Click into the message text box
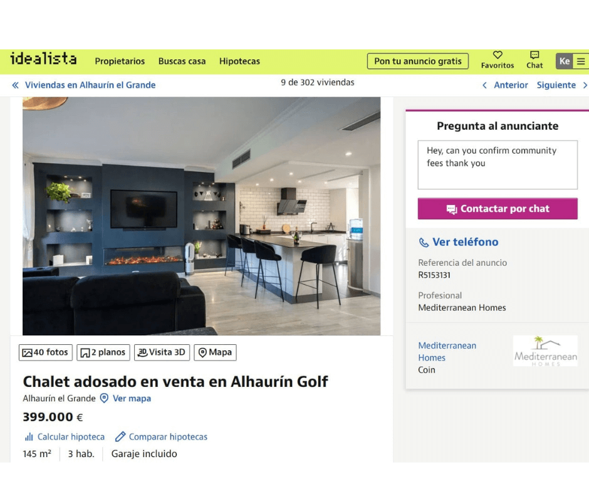This screenshot has height=494, width=589. click(x=498, y=165)
